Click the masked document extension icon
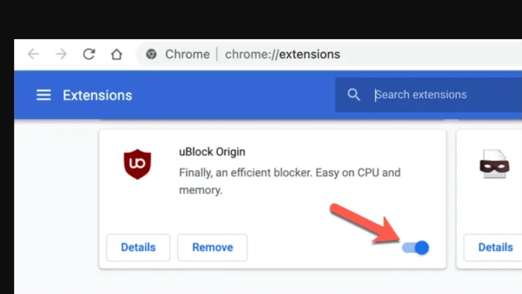 click(494, 165)
